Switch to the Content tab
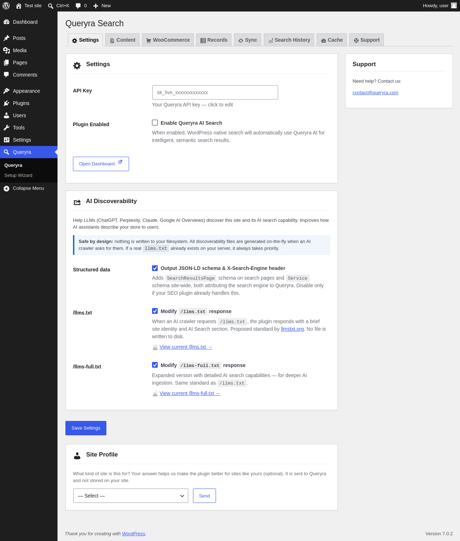 click(x=123, y=40)
